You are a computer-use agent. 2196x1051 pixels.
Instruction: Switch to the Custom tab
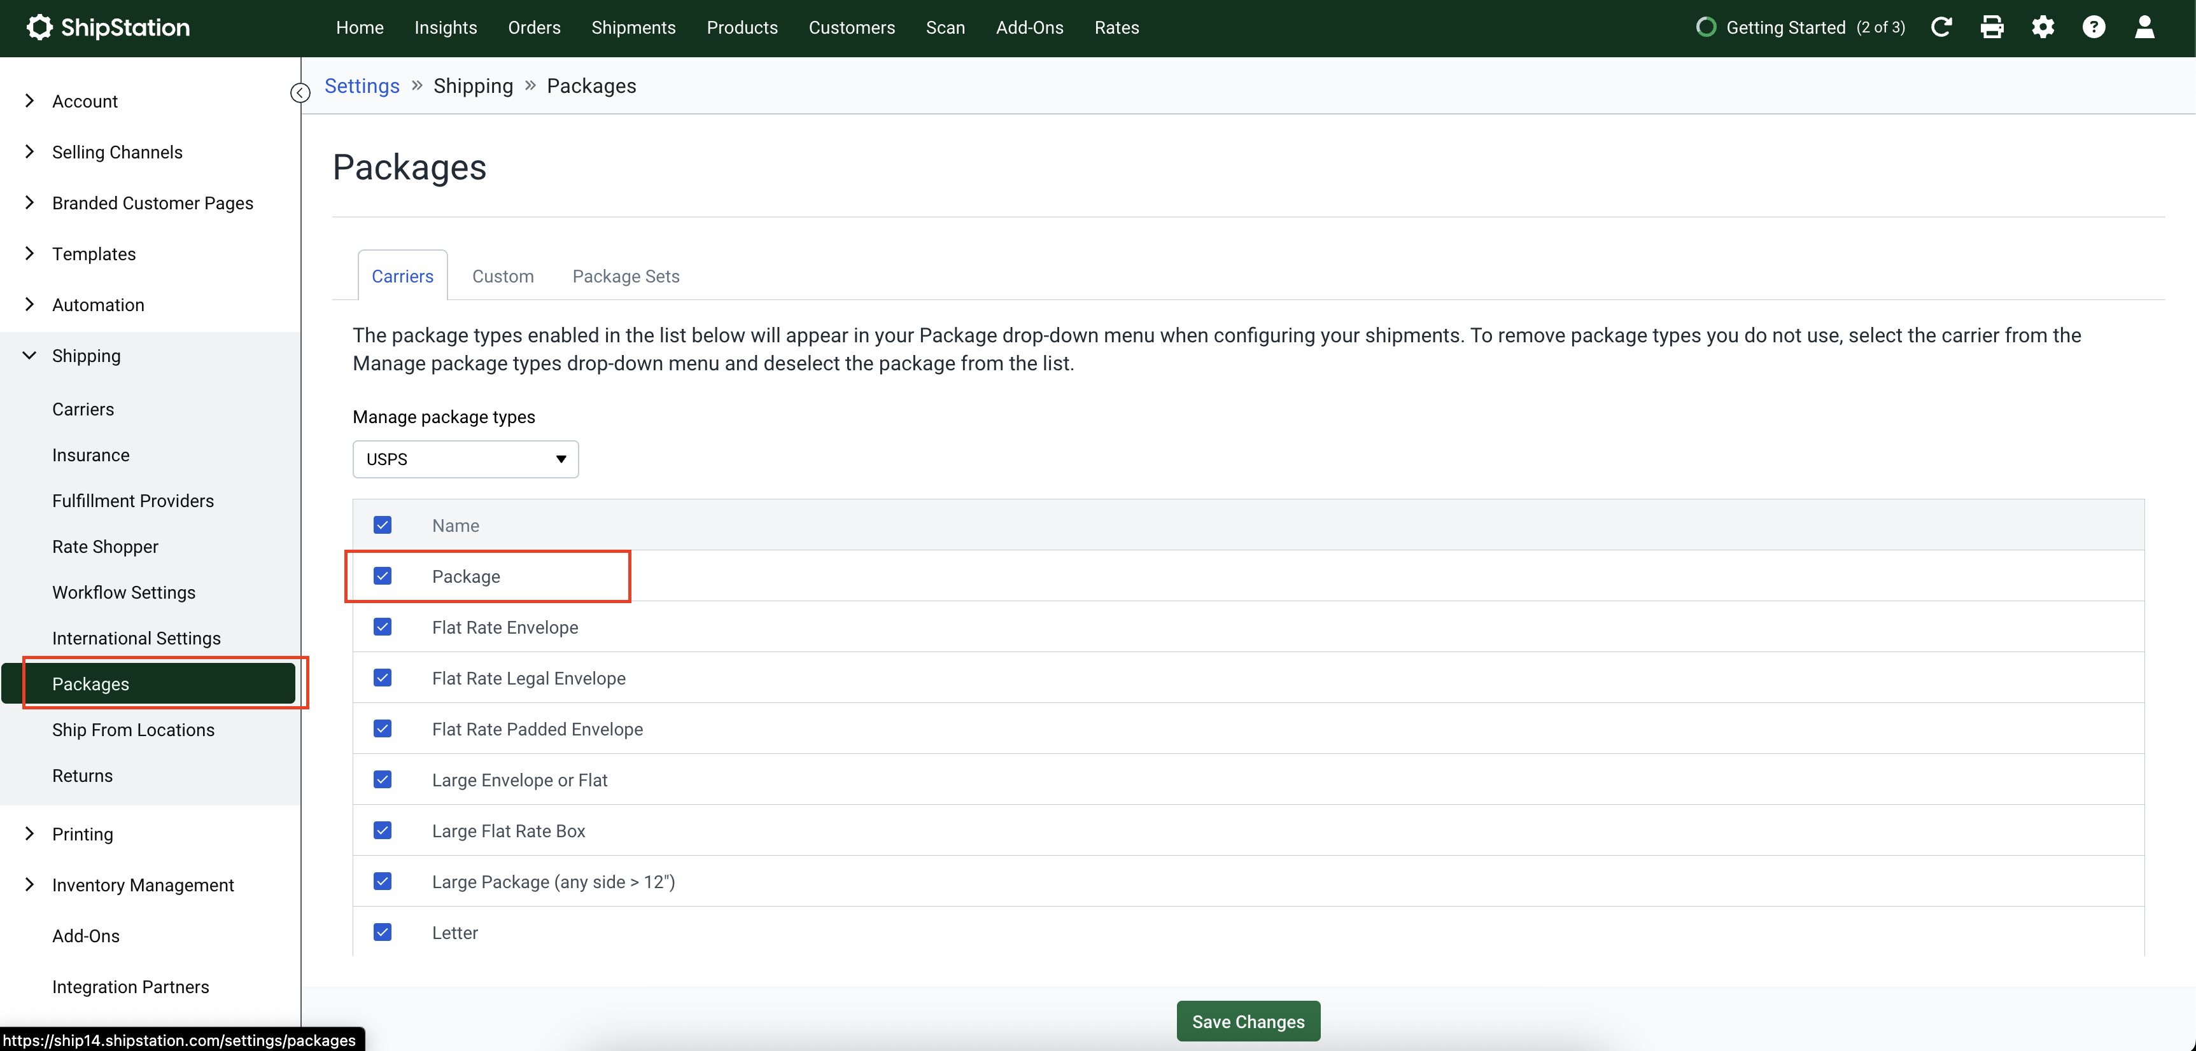pos(503,276)
